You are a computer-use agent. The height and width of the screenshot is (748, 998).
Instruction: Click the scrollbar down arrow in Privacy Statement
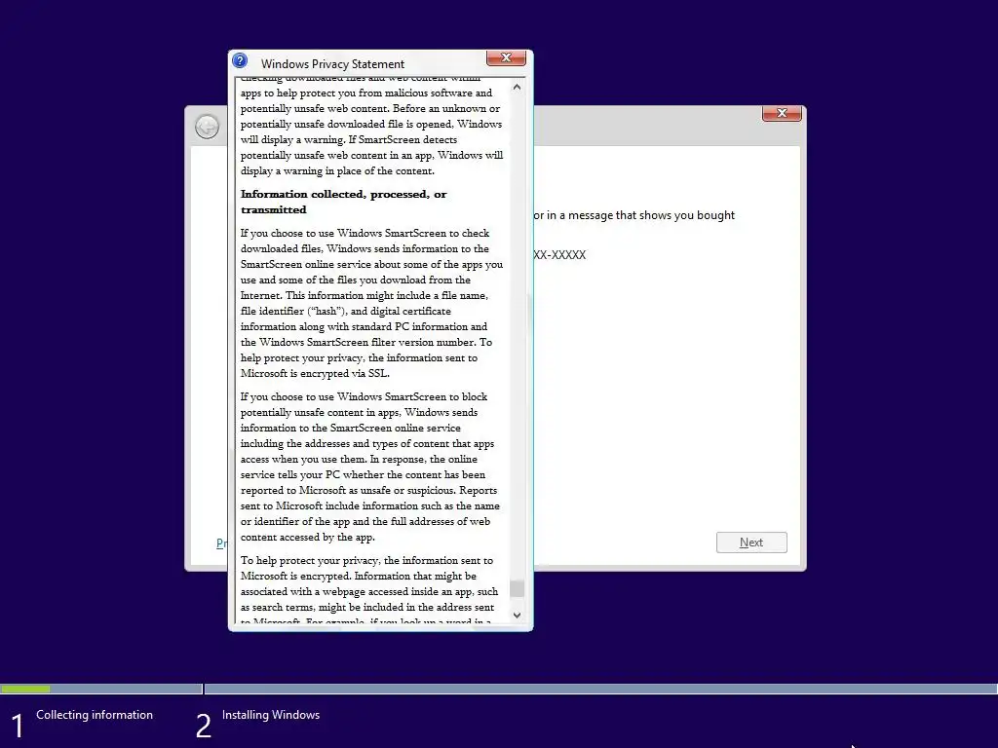point(517,616)
